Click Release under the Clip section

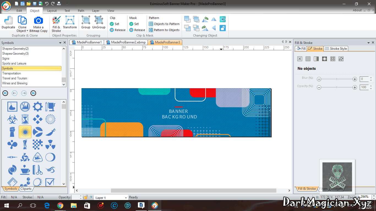[118, 30]
